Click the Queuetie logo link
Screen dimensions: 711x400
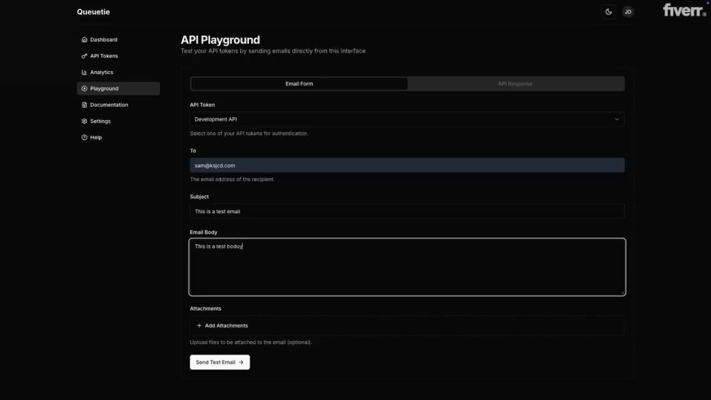93,12
